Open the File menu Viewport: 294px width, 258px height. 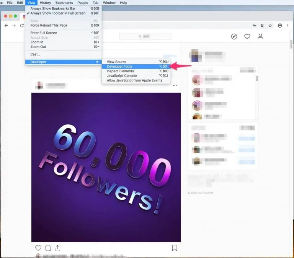(x=10, y=3)
